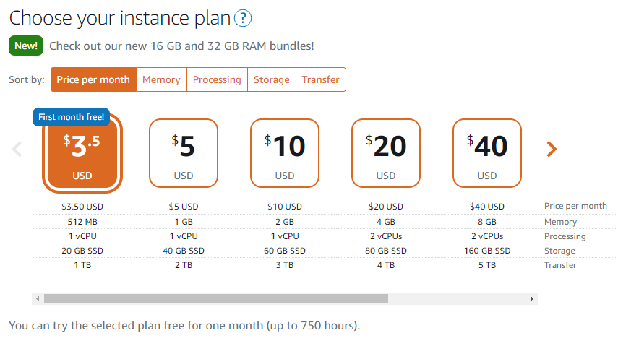Pick the $10 USD instance plan
The image size is (618, 341).
coord(285,153)
